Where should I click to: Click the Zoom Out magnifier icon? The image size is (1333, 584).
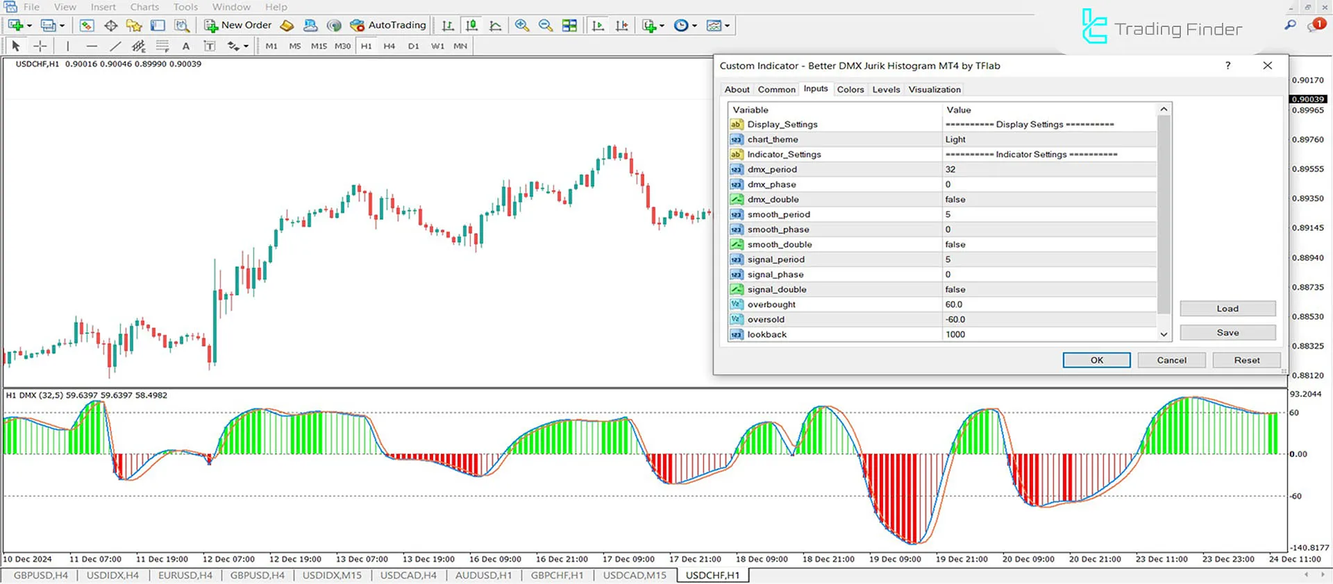[546, 26]
